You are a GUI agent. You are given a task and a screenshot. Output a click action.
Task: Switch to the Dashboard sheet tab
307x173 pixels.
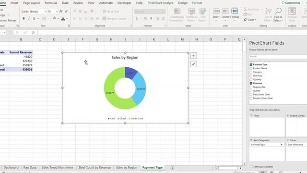click(11, 168)
